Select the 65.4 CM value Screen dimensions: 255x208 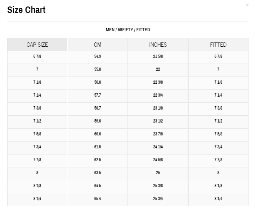(98, 199)
